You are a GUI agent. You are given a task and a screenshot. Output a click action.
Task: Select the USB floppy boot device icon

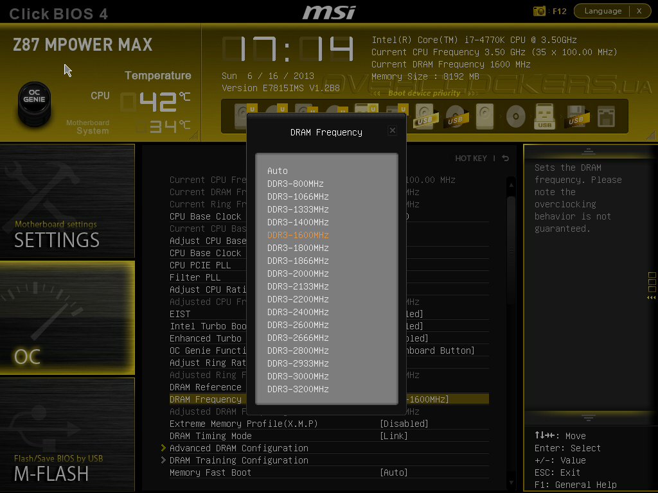(576, 117)
